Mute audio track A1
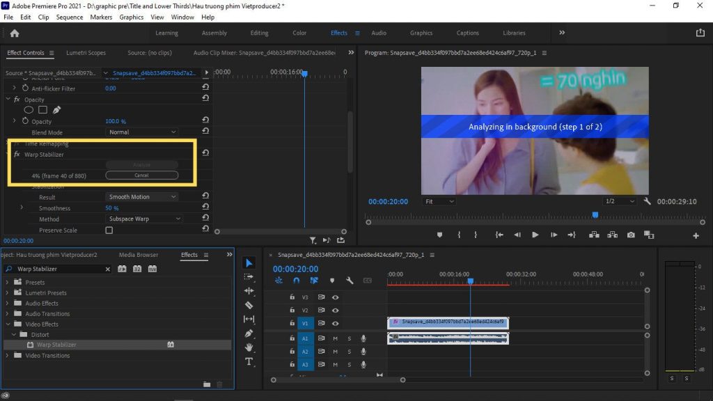This screenshot has width=713, height=401. (x=335, y=338)
